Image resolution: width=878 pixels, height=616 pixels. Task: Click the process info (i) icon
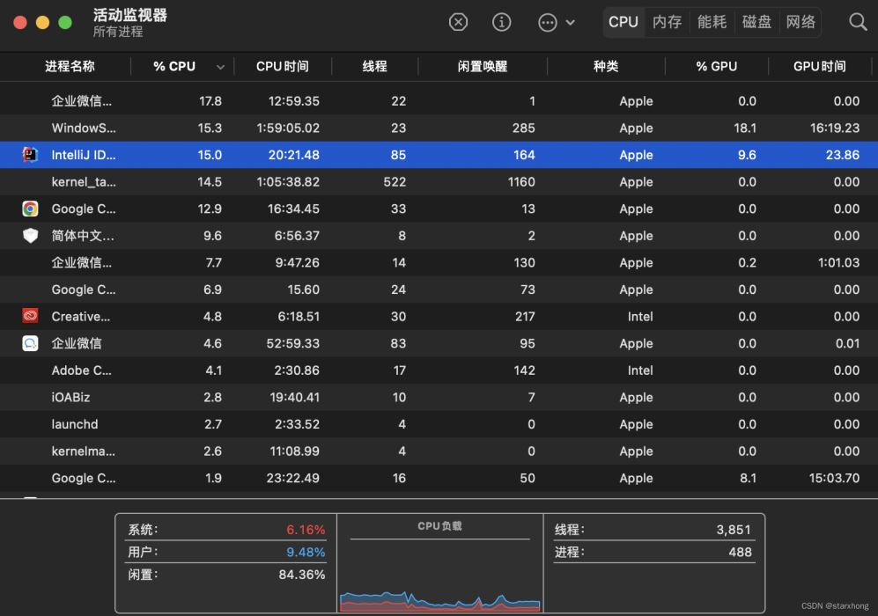tap(501, 22)
